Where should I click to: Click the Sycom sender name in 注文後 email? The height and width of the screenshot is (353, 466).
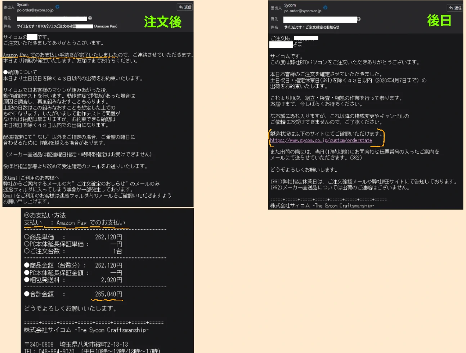[23, 5]
